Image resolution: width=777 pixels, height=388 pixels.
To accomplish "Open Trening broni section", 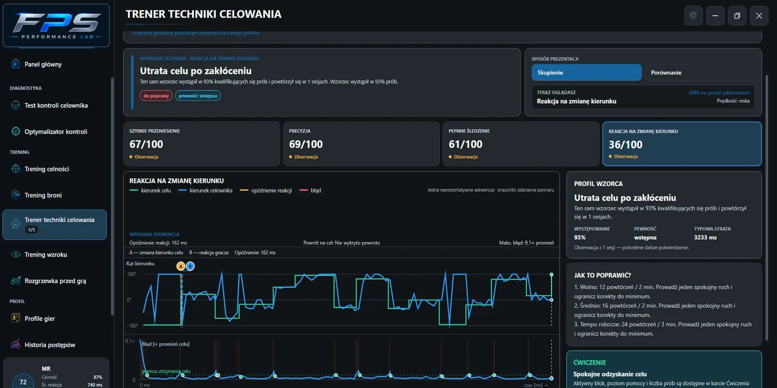I will click(55, 195).
